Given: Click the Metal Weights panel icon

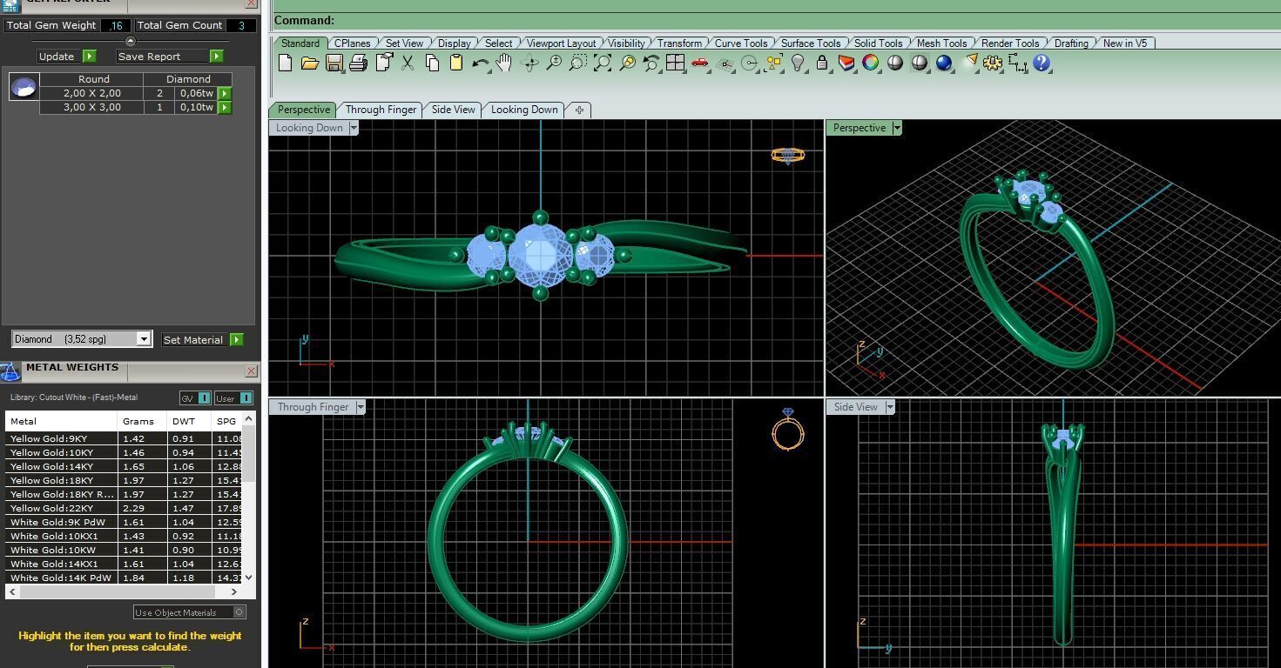Looking at the screenshot, I should click(x=10, y=371).
